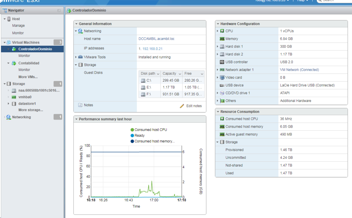Collapse the General Information panel
The image size is (352, 218).
pos(76,24)
